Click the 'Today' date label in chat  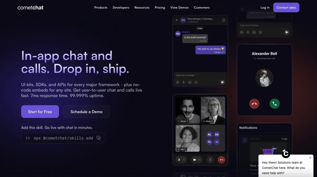(x=200, y=28)
